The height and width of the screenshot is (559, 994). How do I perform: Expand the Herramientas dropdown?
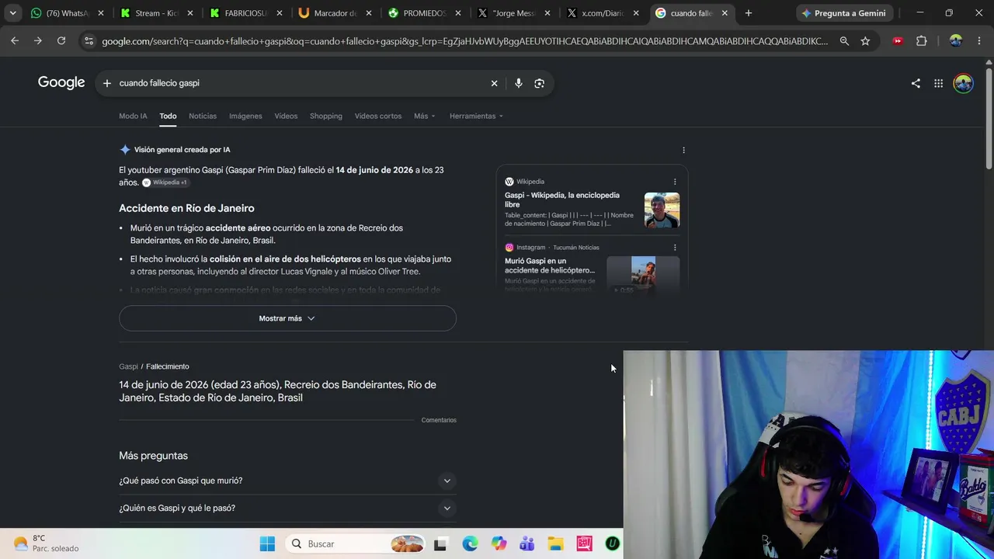pos(476,116)
